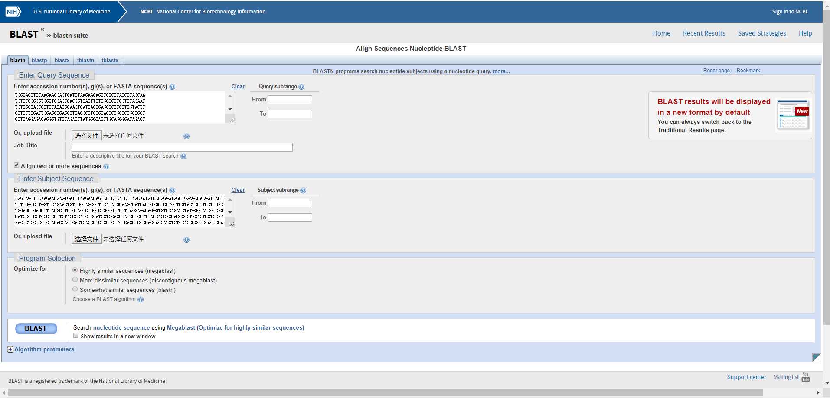Click help icon beside subject upload file
Viewport: 830px width, 398px height.
pos(186,240)
